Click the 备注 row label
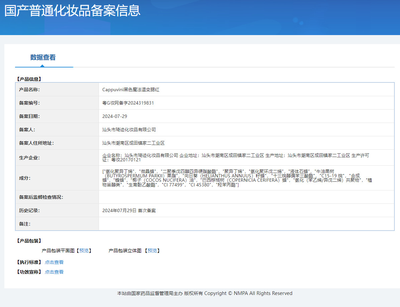This screenshot has width=400, height=307. [25, 224]
